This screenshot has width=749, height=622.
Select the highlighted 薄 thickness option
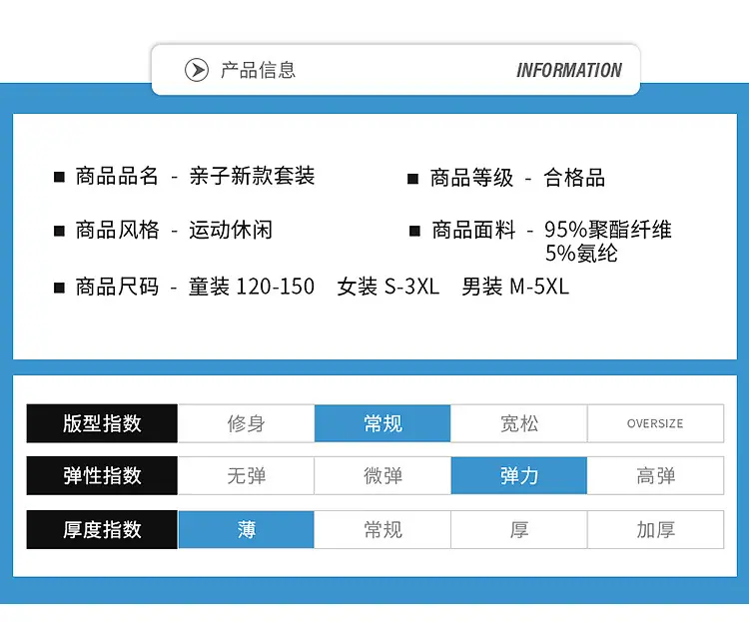(246, 530)
